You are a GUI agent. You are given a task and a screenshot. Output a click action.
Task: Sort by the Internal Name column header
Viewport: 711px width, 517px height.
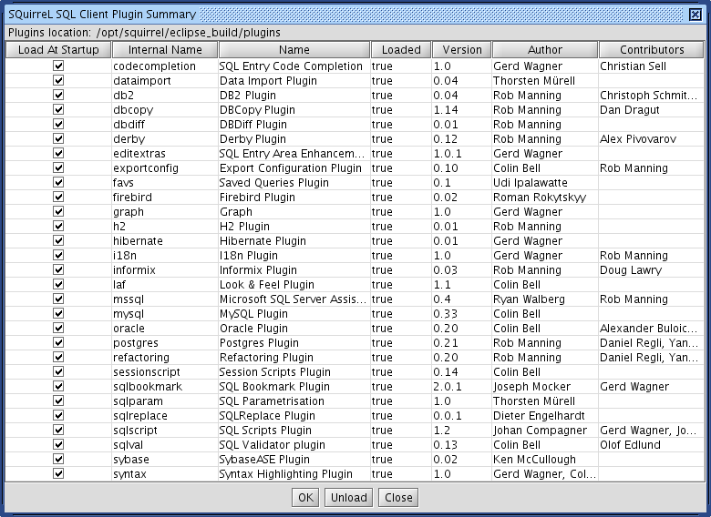(165, 50)
